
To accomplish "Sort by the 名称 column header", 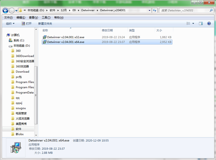I will click(71, 30).
